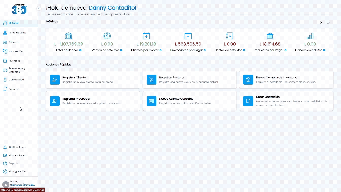Open Chat de Ayuda
Screen dimensions: 341x192
[19, 155]
